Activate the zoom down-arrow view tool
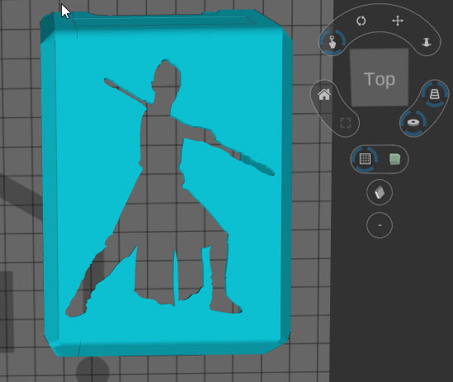The width and height of the screenshot is (453, 382). (427, 43)
